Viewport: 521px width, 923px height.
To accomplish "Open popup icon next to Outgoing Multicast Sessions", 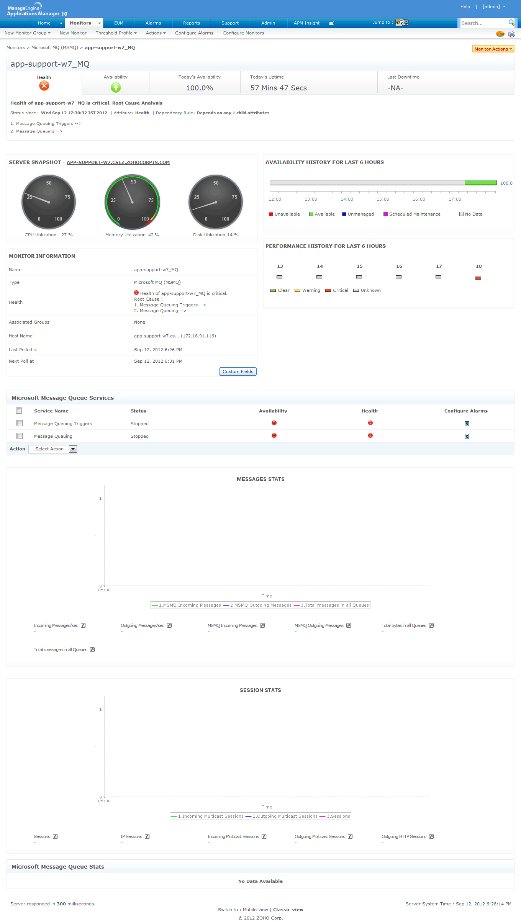I will pyautogui.click(x=350, y=836).
